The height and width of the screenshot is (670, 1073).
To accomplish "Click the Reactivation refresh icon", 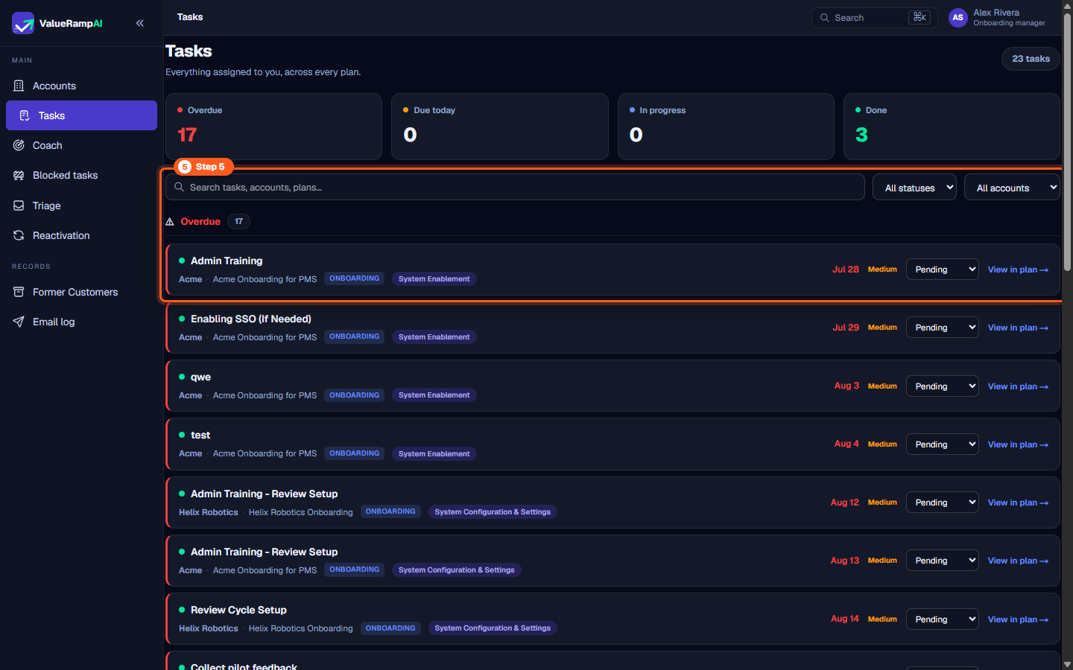I will coord(19,235).
